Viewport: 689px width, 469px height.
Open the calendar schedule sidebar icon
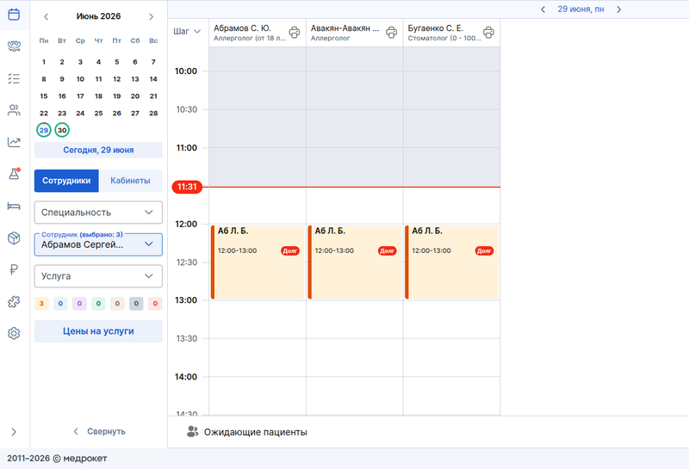pyautogui.click(x=14, y=15)
